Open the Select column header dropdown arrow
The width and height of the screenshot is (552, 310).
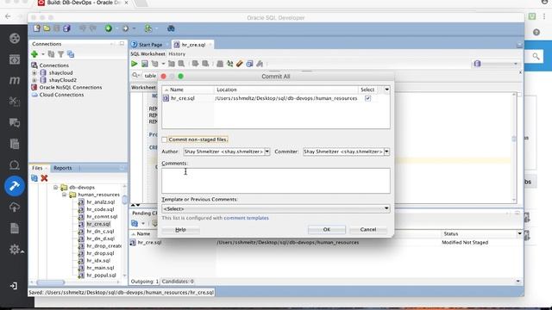pos(387,90)
